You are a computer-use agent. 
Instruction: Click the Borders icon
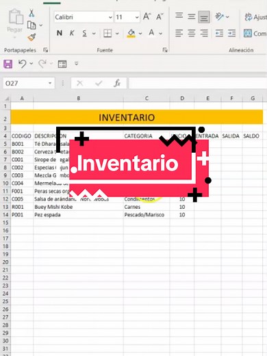pos(107,34)
